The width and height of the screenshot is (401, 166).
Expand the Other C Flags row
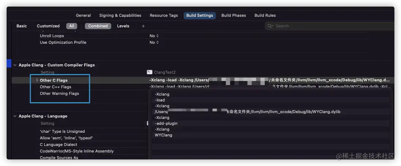[x=37, y=80]
